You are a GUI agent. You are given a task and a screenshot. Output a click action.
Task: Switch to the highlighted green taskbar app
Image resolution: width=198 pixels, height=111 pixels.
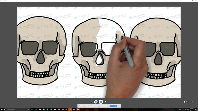tap(70, 109)
